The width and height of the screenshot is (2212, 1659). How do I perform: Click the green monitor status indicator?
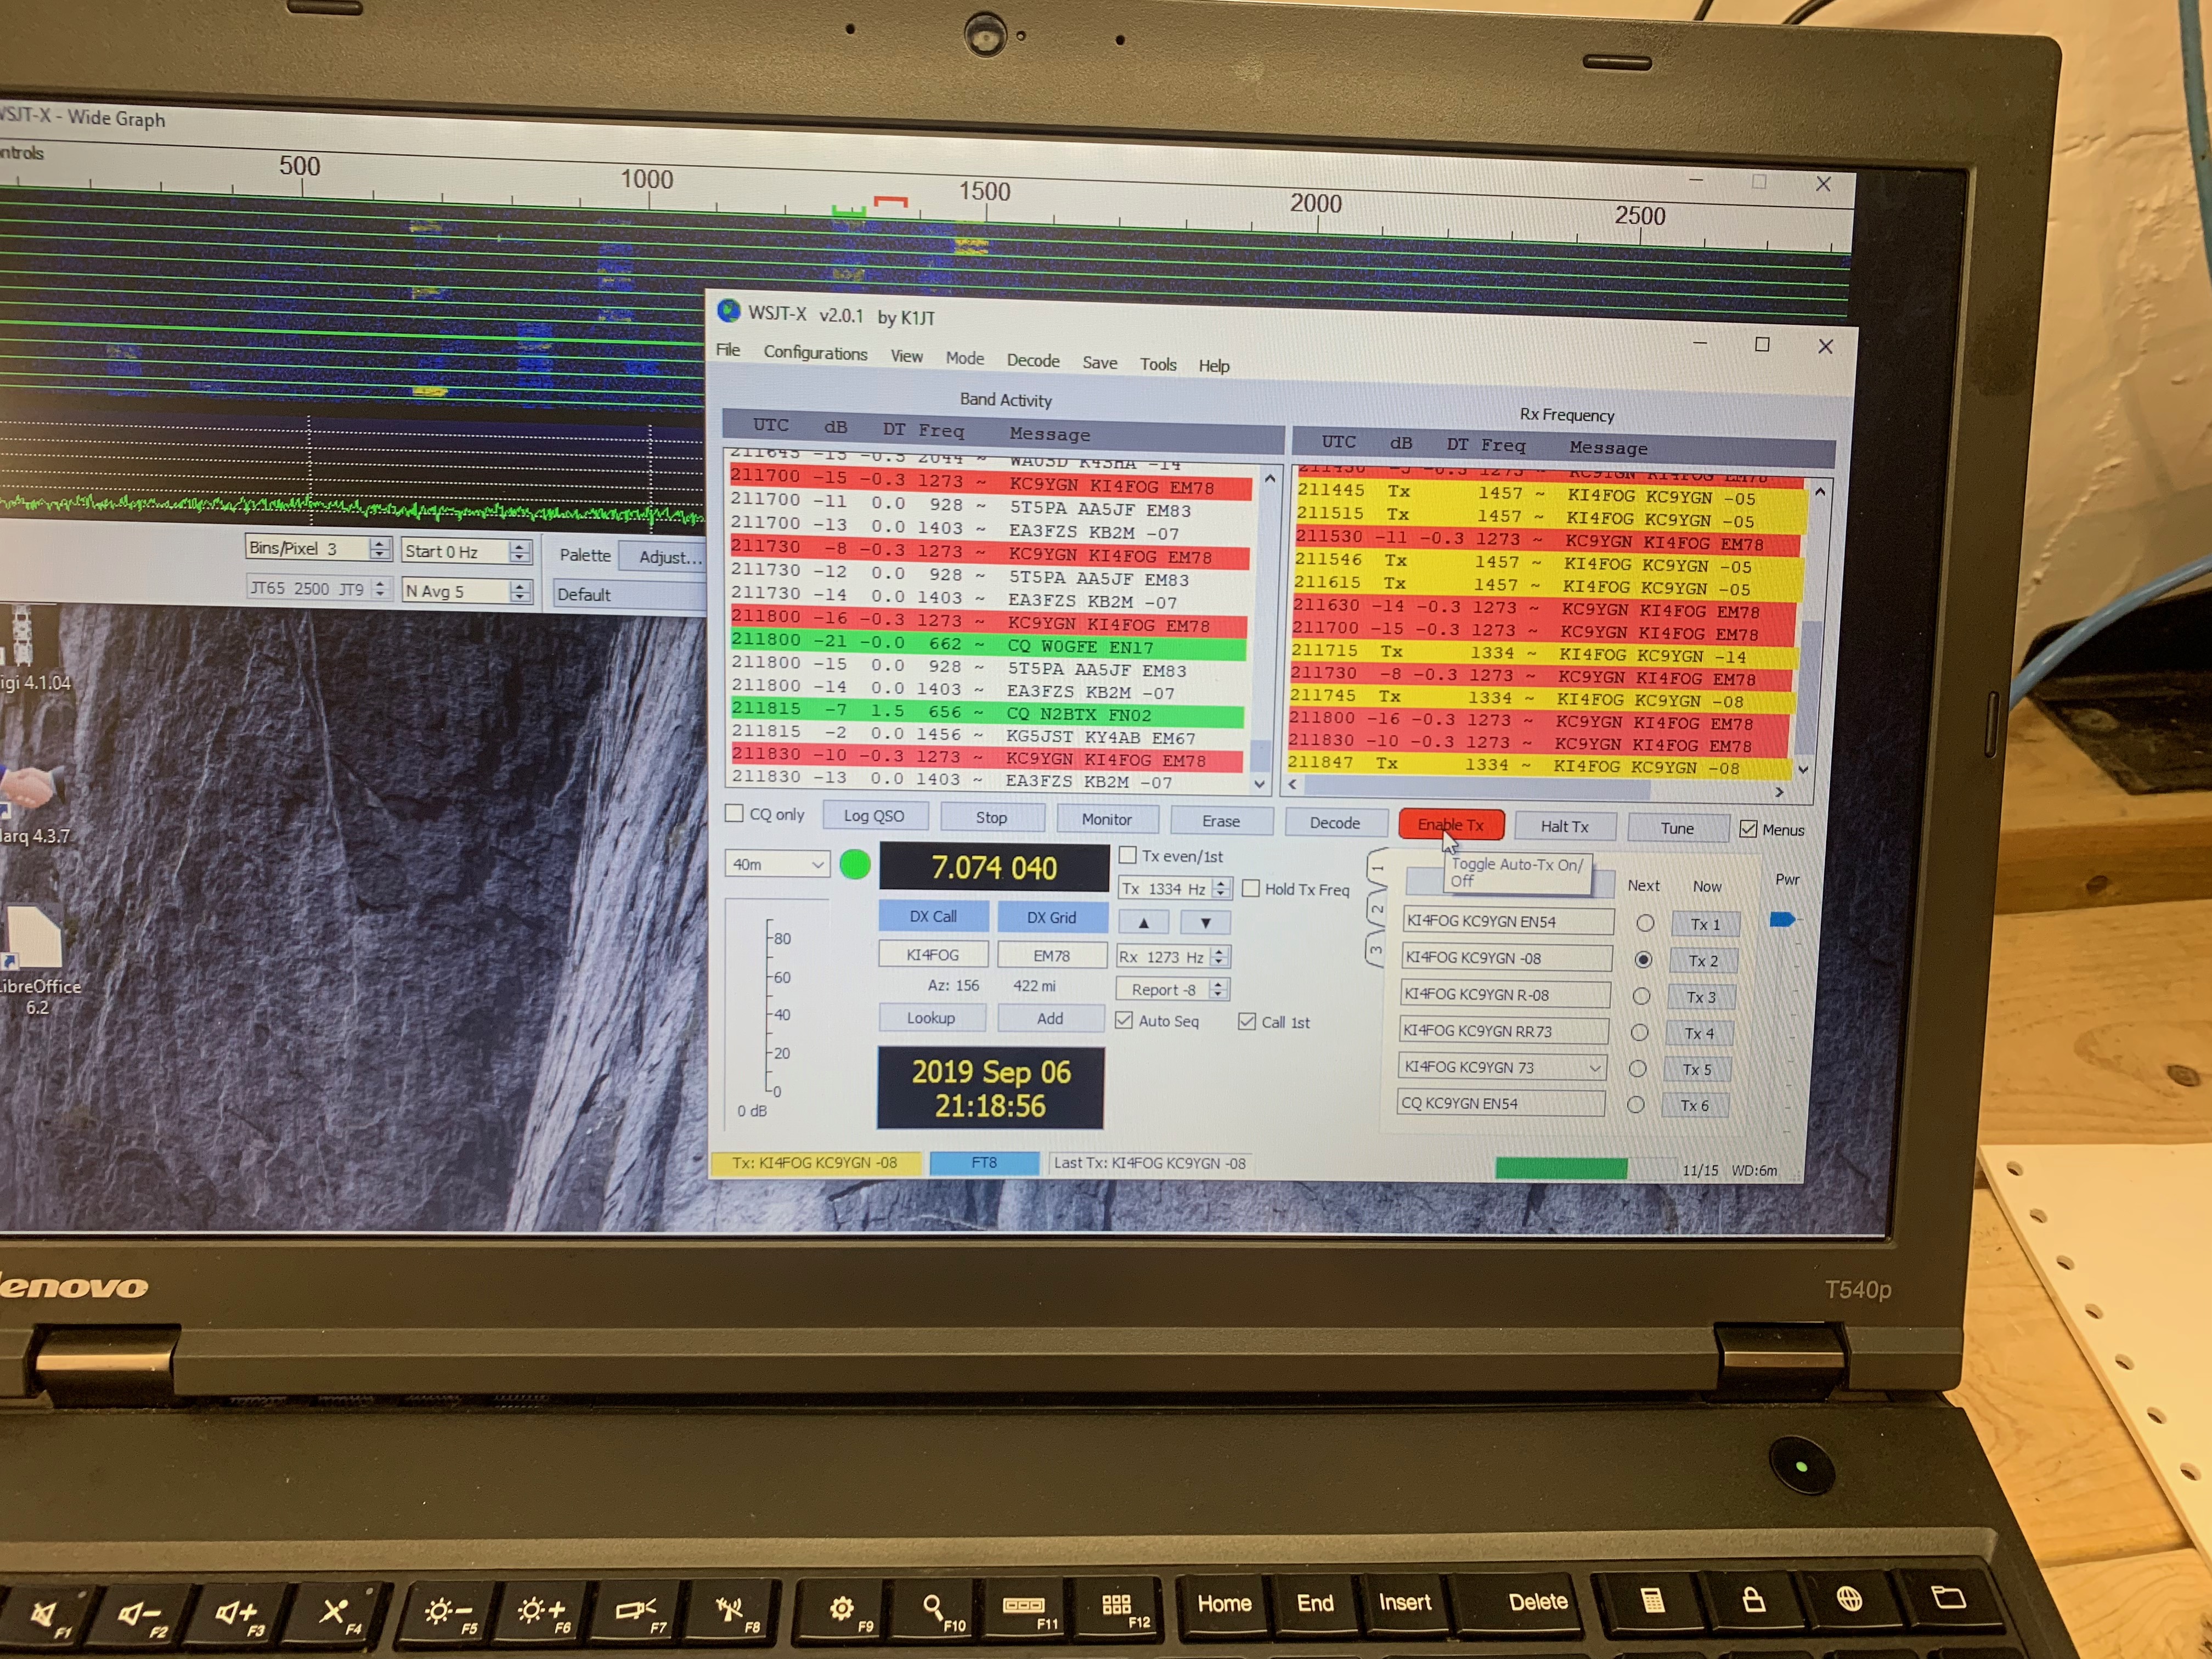[x=855, y=865]
